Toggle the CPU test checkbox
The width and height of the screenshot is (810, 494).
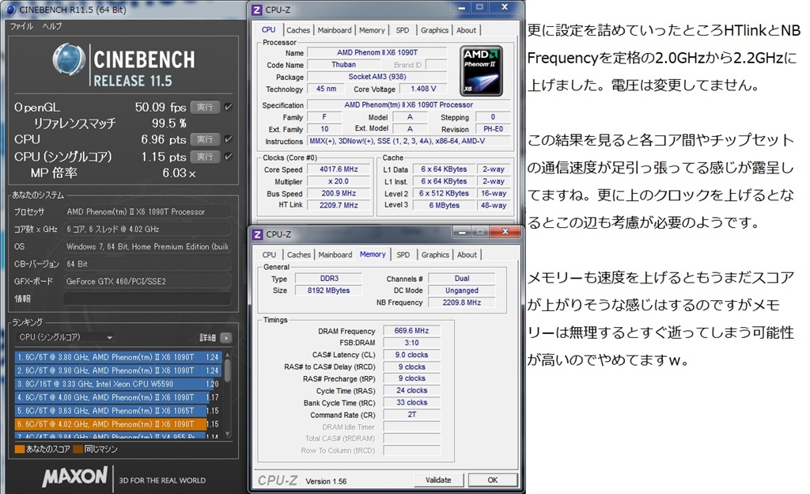pyautogui.click(x=229, y=139)
